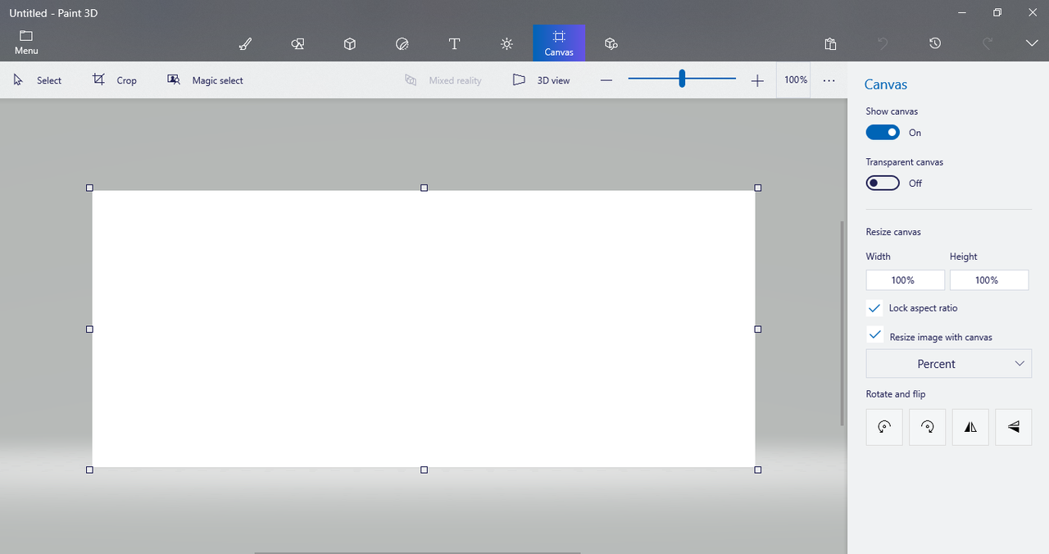Click the top-right canvas resize handle

(758, 188)
